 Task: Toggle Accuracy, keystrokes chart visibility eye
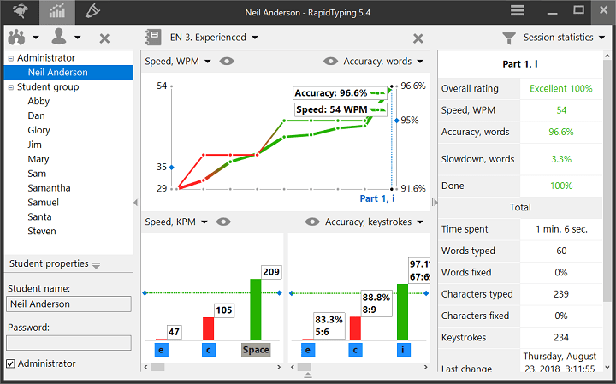pos(312,222)
